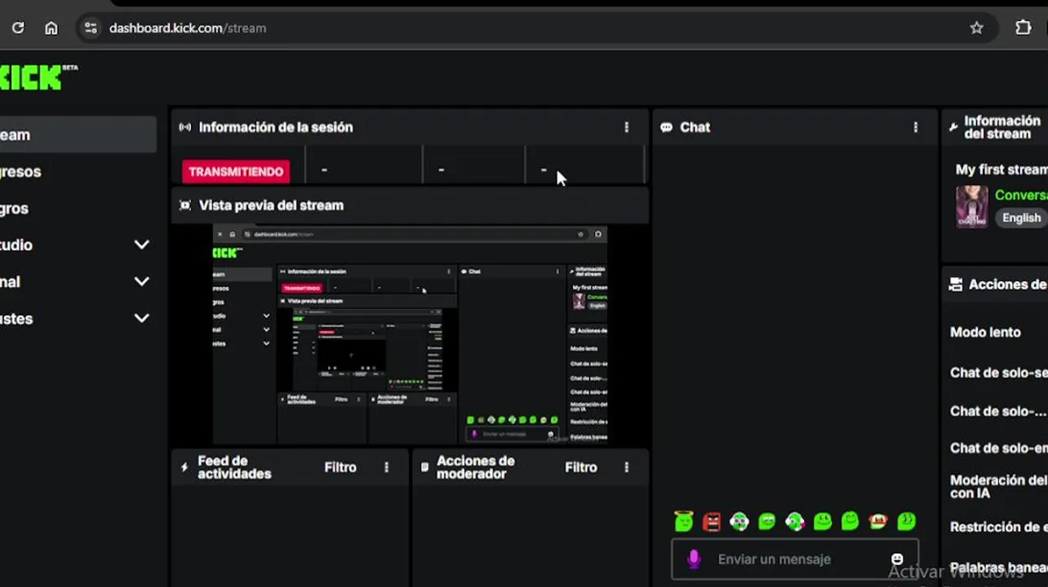Insert the pink headphones emote, fifth
This screenshot has width=1048, height=587.
point(795,521)
